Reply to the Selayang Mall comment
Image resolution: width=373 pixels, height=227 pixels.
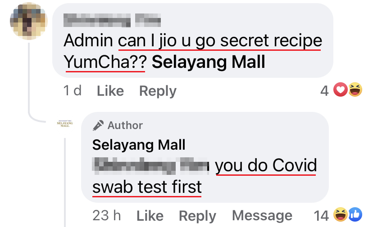197,216
